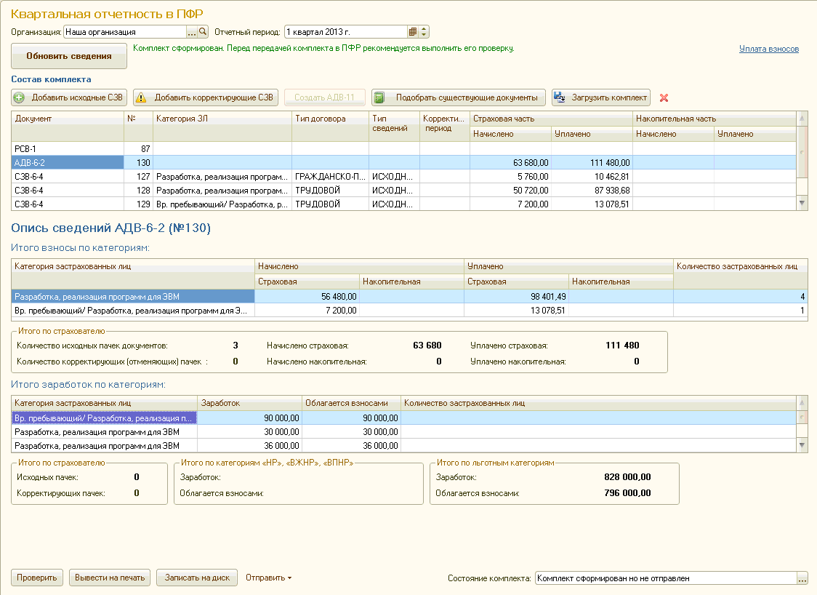Click the Организация input field
The height and width of the screenshot is (595, 817).
coord(124,32)
